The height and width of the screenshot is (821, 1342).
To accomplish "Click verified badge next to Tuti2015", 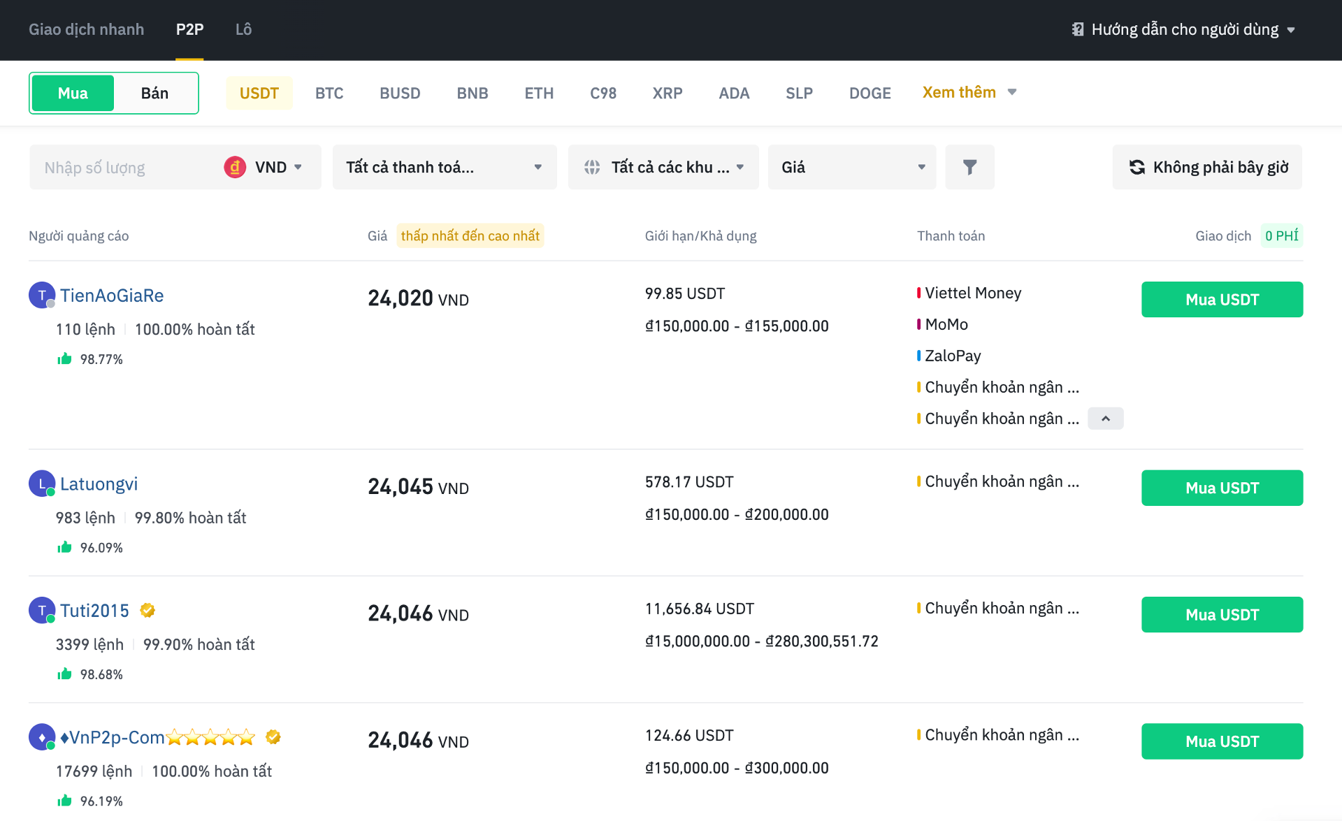I will 147,610.
